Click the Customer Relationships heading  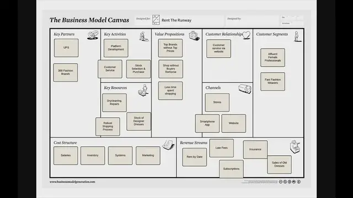224,34
